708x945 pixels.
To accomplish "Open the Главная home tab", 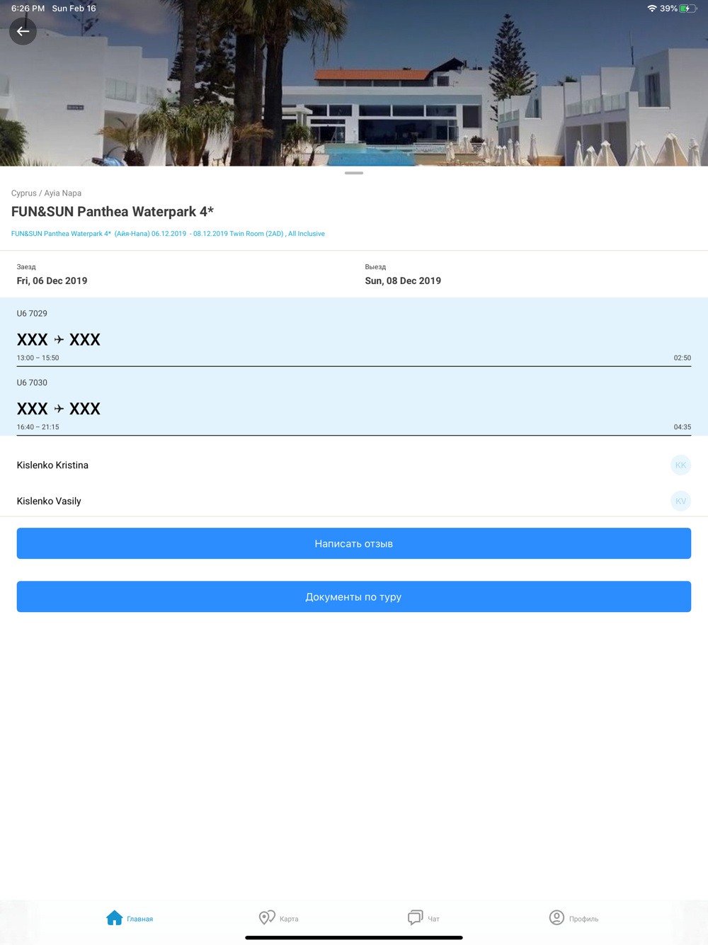I will coord(130,918).
